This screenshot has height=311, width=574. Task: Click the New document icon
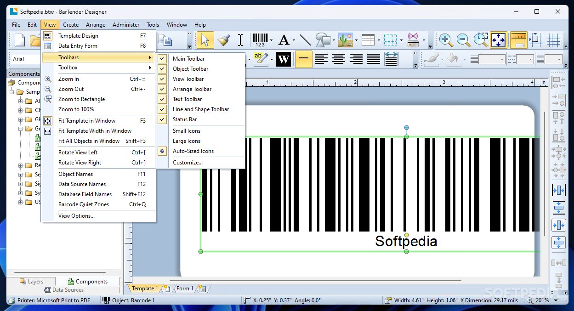click(x=20, y=40)
